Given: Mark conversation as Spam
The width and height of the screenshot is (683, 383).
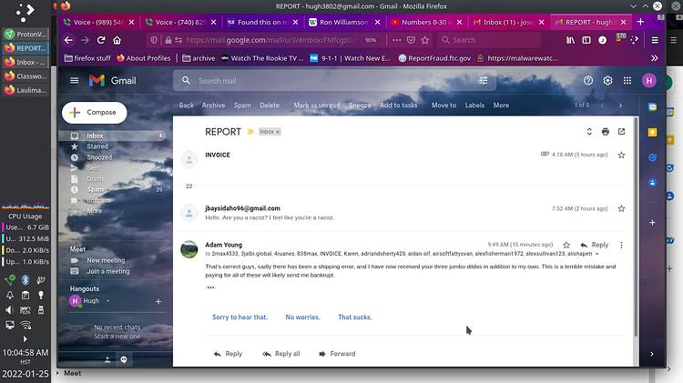Looking at the screenshot, I should (x=242, y=106).
